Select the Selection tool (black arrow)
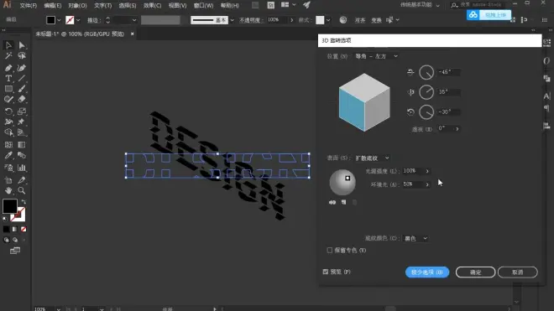This screenshot has width=554, height=311. click(8, 45)
